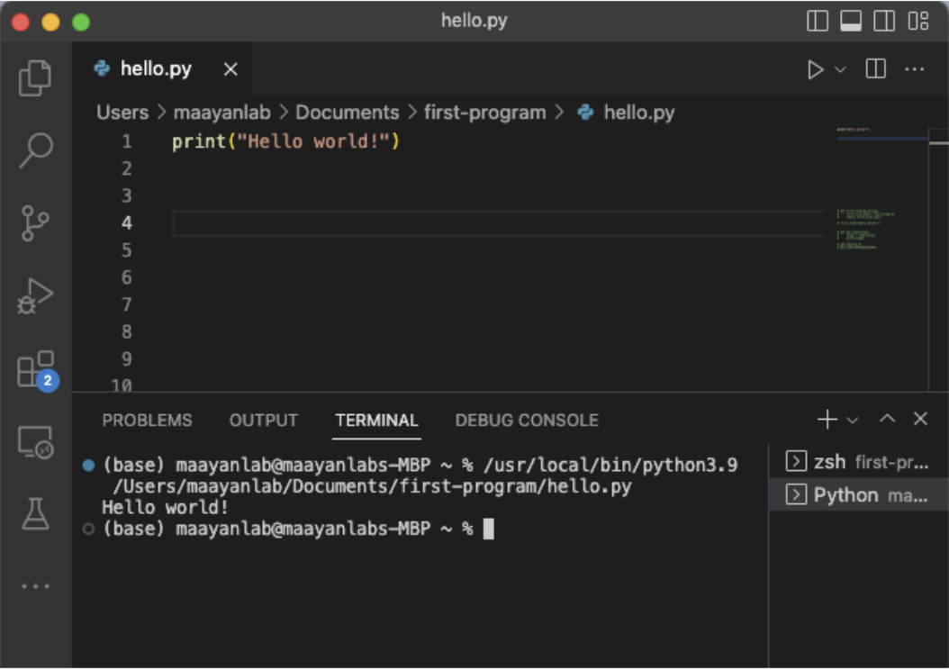Select the zsh terminal in list
949x670 pixels.
pyautogui.click(x=855, y=462)
